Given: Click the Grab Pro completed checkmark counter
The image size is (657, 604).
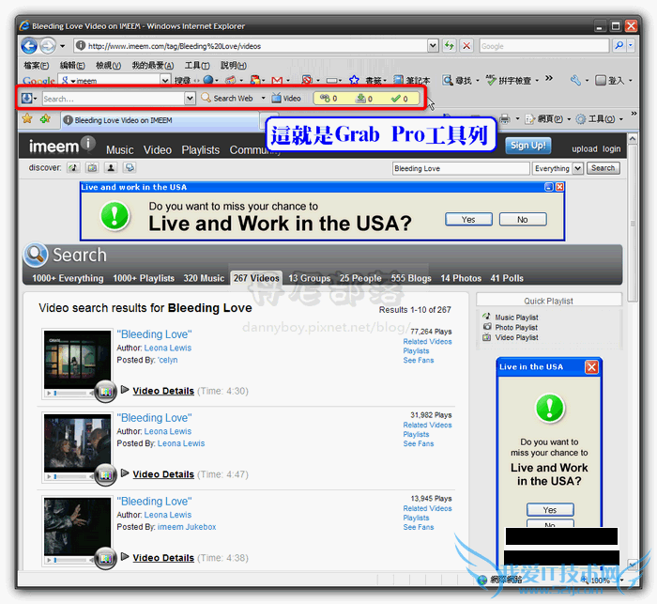Looking at the screenshot, I should [396, 98].
